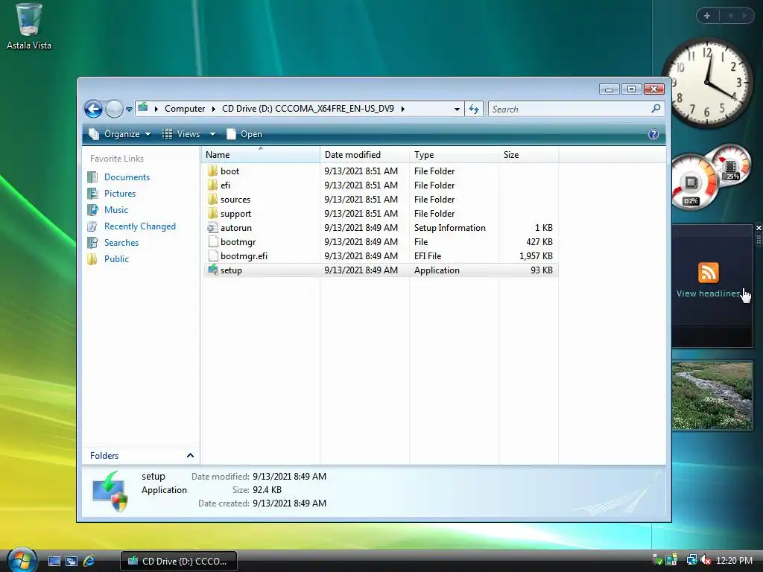Click the sidebar Add gadgets plus button
This screenshot has width=763, height=572.
click(707, 16)
